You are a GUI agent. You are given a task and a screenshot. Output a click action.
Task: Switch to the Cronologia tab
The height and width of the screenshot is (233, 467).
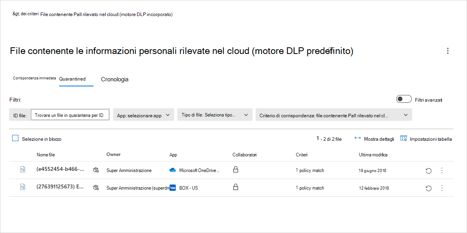[115, 79]
